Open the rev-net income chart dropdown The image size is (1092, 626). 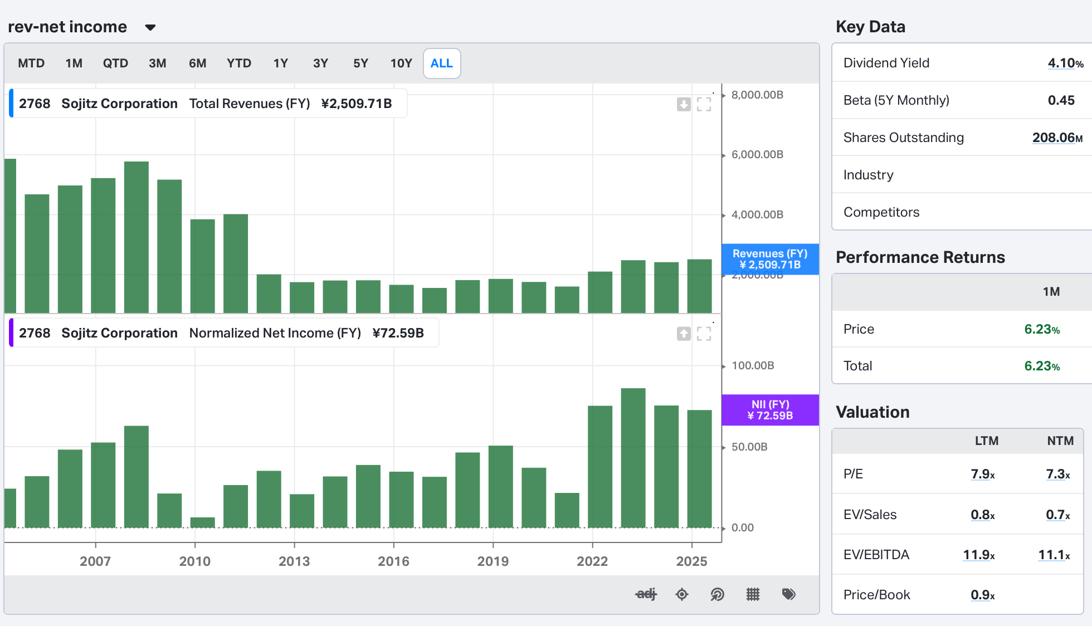[150, 27]
